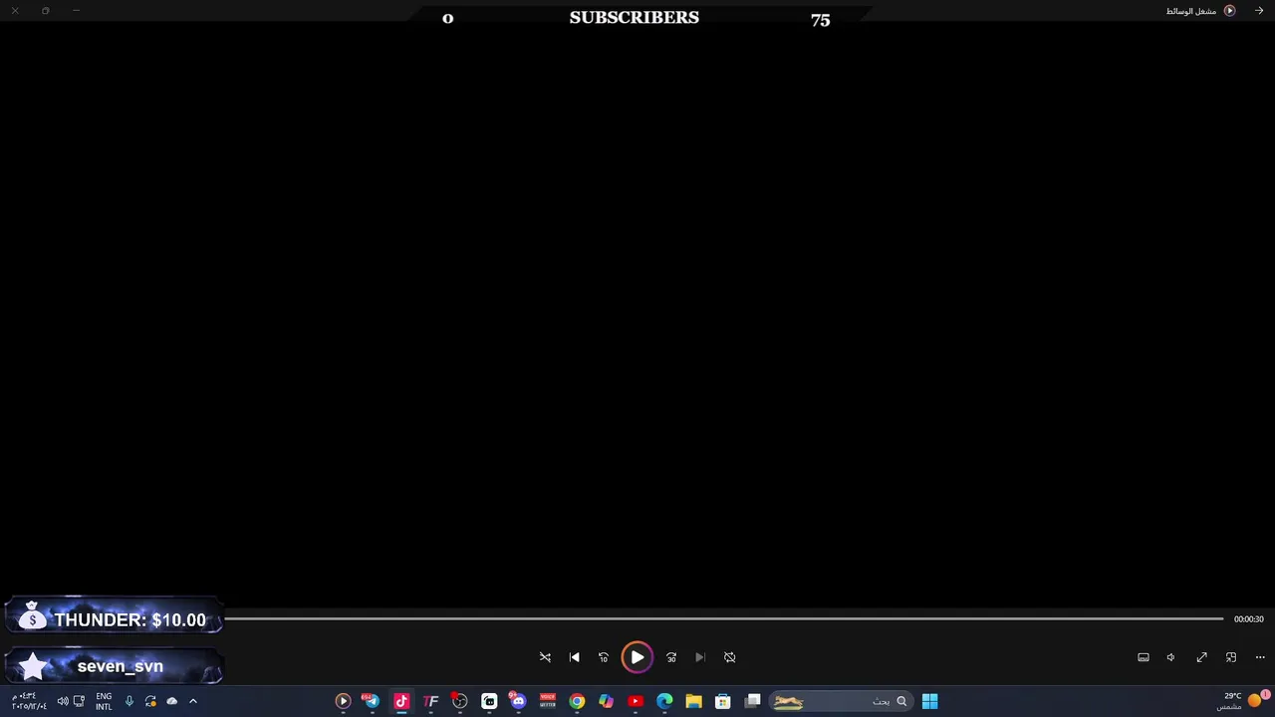Click the microphone tray icon
This screenshot has width=1275, height=717.
click(128, 701)
